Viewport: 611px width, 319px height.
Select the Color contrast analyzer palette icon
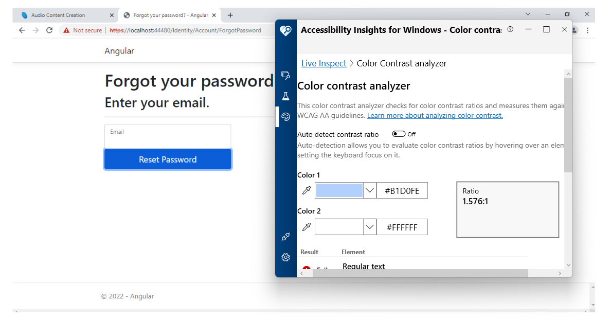coord(285,116)
